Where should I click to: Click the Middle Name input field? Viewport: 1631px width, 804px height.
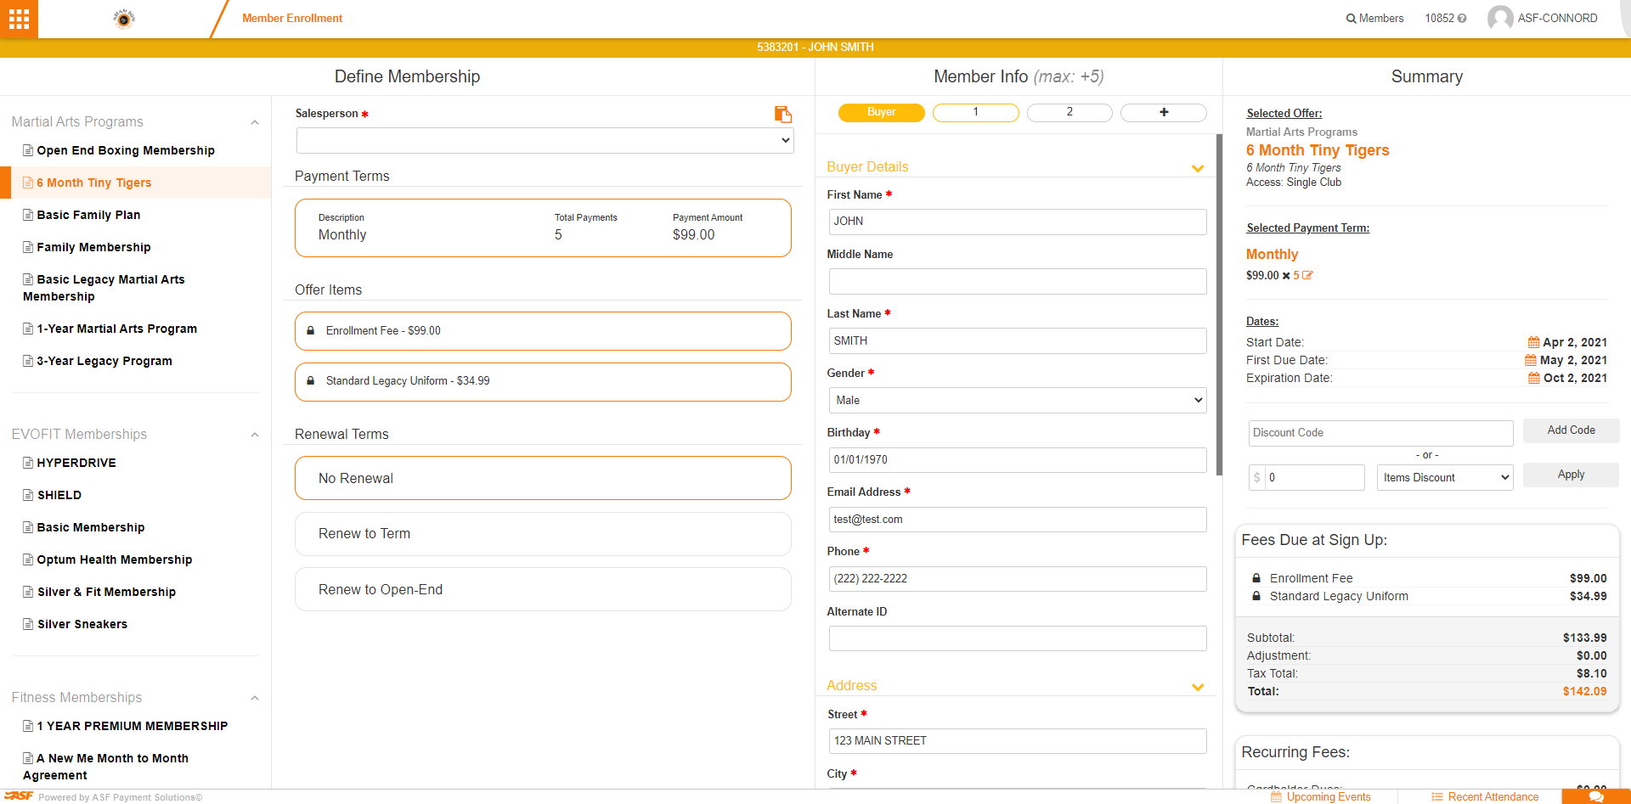pyautogui.click(x=1018, y=282)
